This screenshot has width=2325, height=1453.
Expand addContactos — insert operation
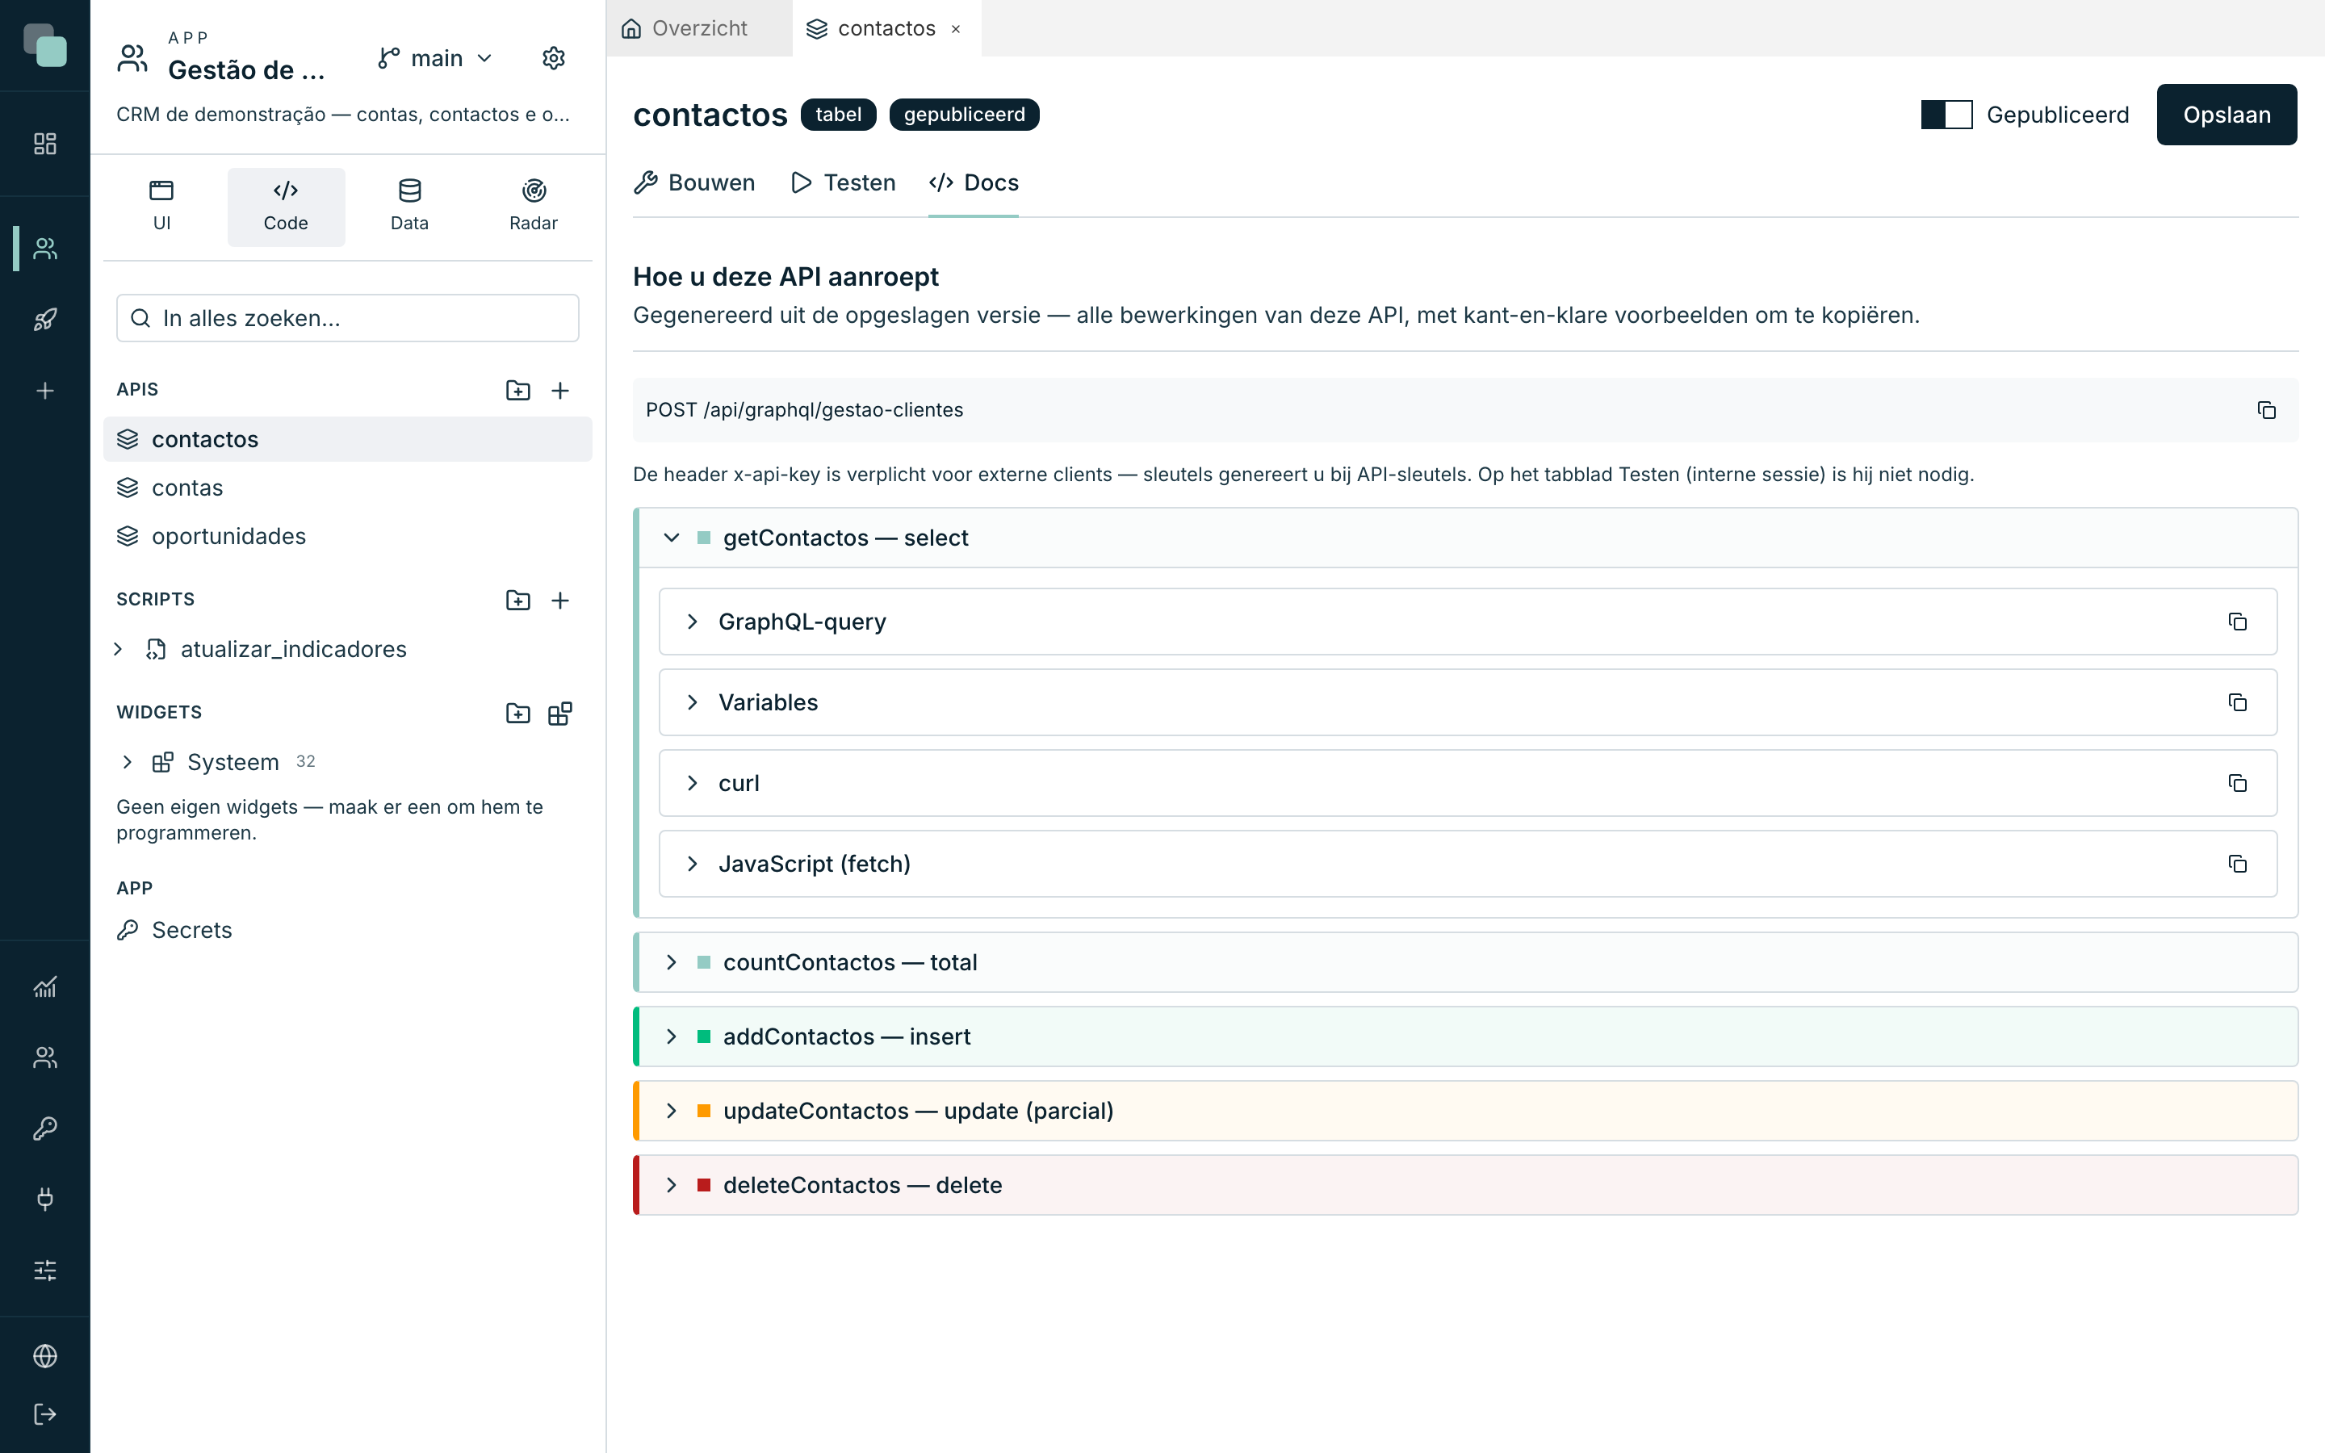[1465, 1036]
